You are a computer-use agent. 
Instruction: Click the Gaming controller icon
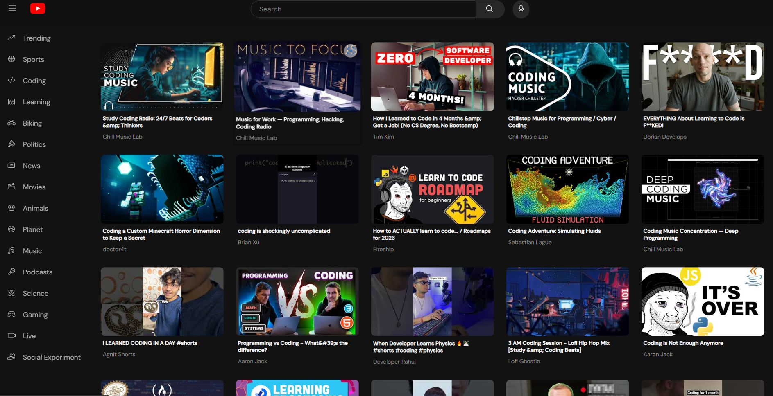tap(11, 314)
